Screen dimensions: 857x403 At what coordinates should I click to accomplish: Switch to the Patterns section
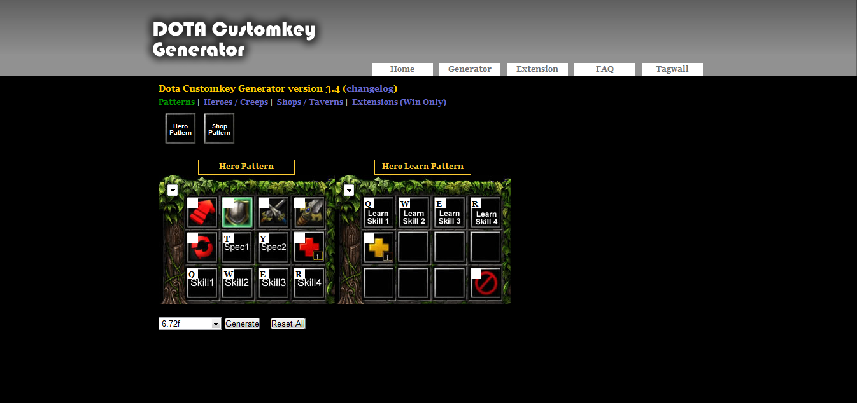coord(176,102)
